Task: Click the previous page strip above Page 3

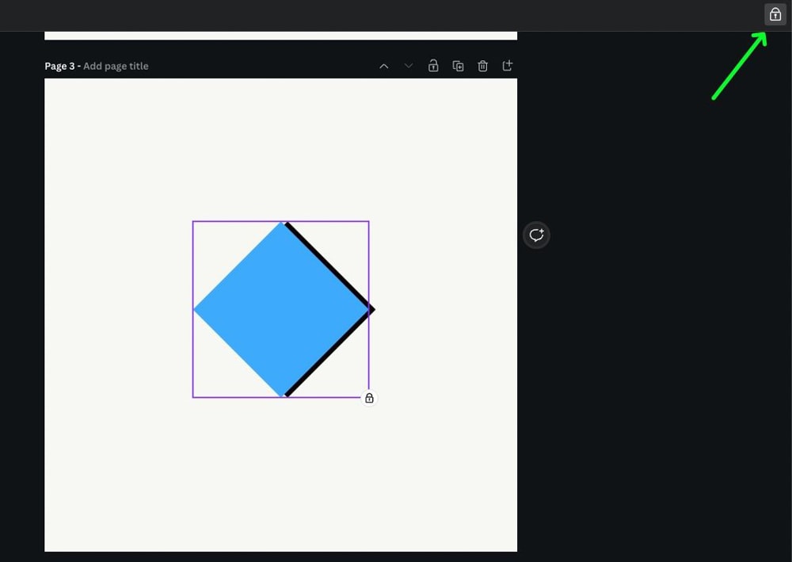Action: (x=280, y=36)
